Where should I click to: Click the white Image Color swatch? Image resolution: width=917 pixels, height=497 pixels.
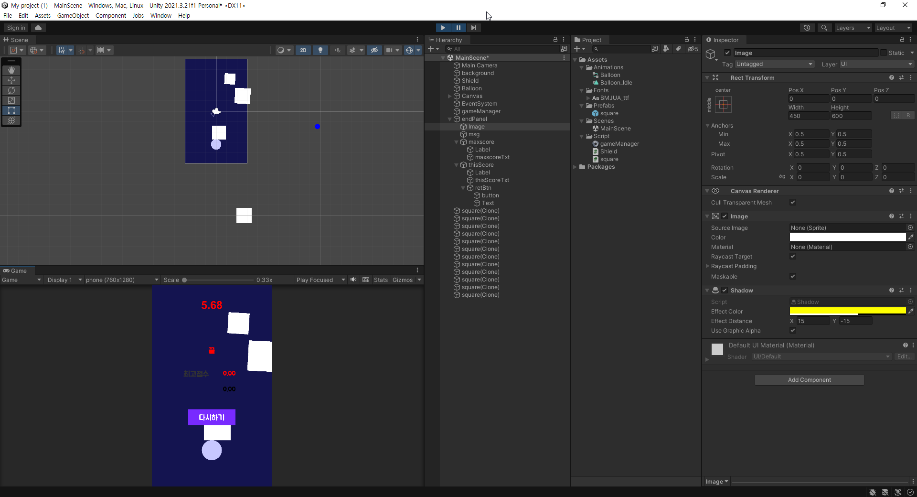point(848,238)
